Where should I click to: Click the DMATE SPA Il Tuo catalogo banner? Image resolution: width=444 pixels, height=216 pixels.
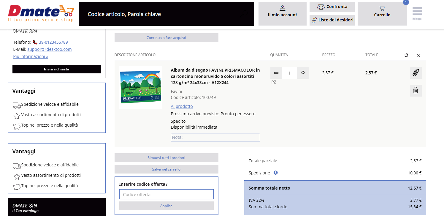click(x=57, y=207)
